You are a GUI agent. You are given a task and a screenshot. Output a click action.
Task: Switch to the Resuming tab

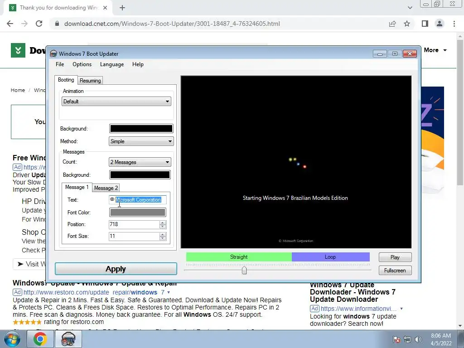(90, 81)
